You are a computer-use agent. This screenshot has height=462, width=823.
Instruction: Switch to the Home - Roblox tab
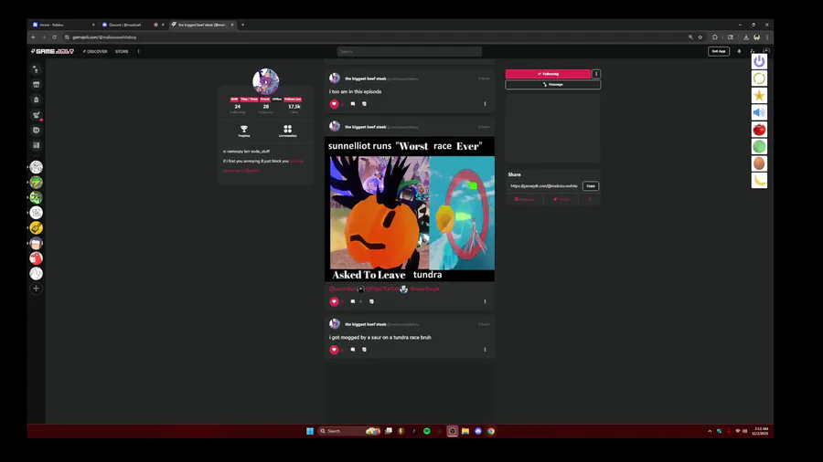point(63,25)
